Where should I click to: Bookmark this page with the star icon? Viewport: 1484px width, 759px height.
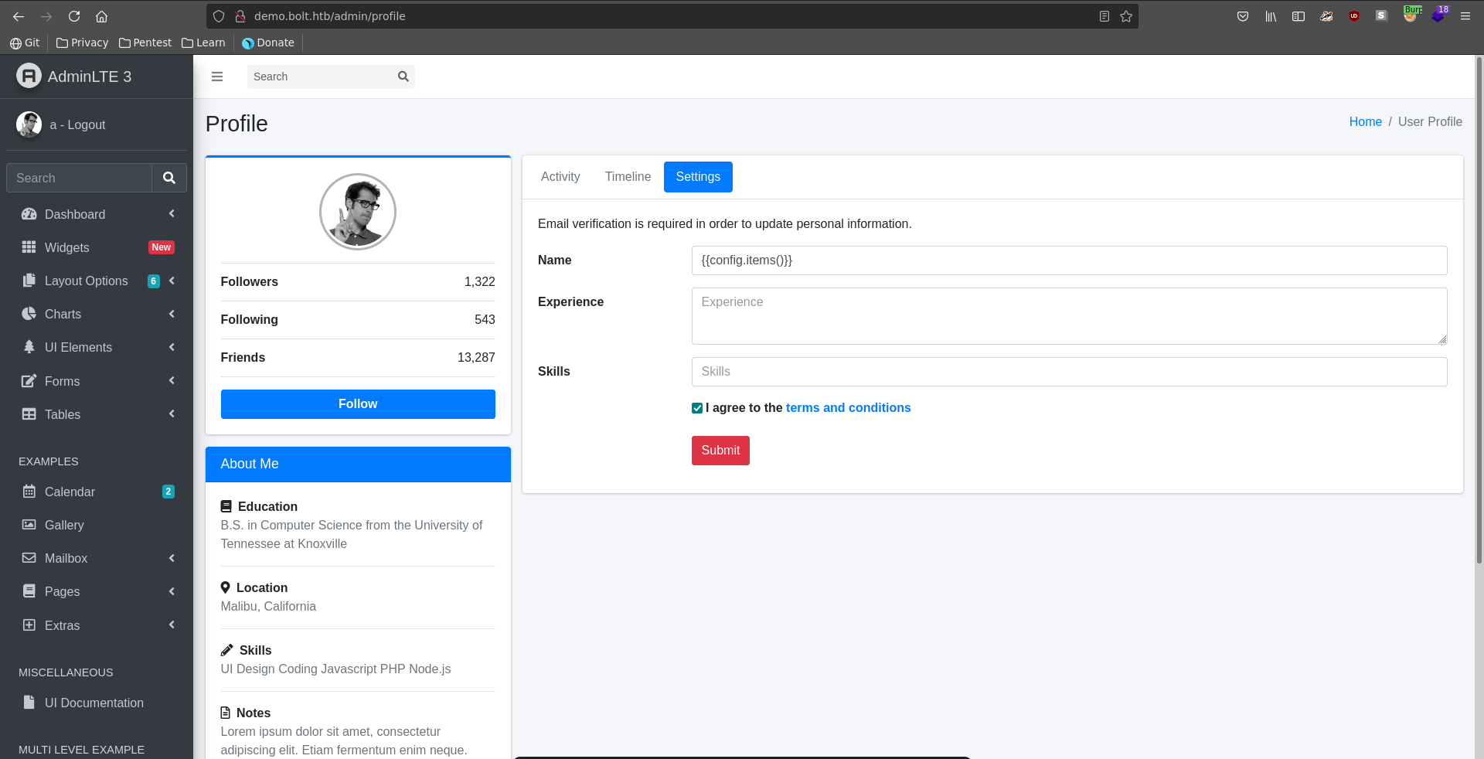(x=1126, y=16)
